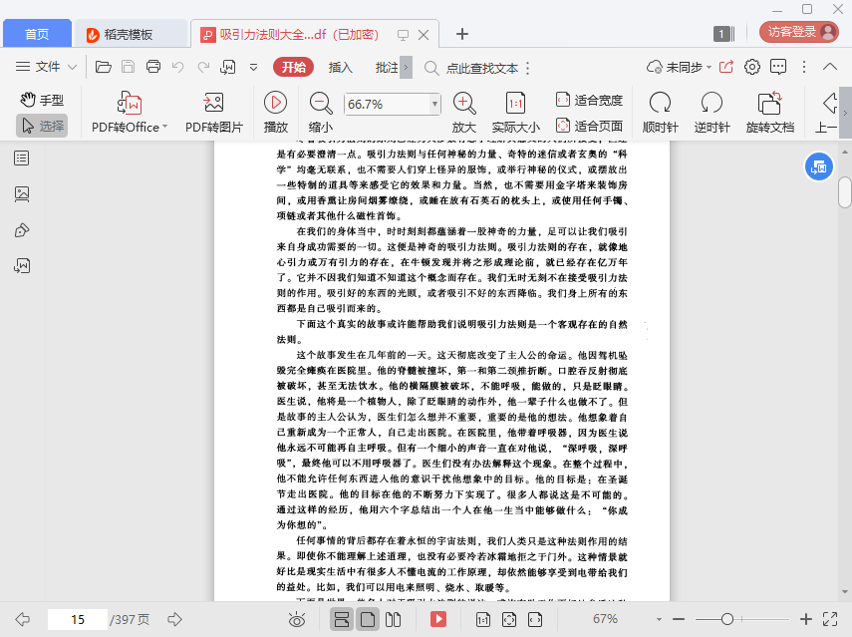
Task: Expand quick access toolbar dropdown
Action: [254, 68]
